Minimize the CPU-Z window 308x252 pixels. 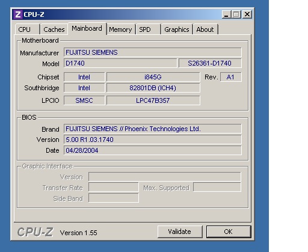tap(226, 14)
